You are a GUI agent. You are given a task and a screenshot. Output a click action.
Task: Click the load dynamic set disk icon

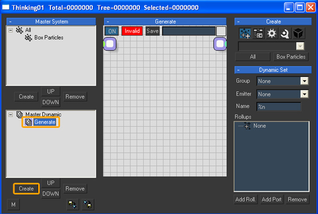87,204
